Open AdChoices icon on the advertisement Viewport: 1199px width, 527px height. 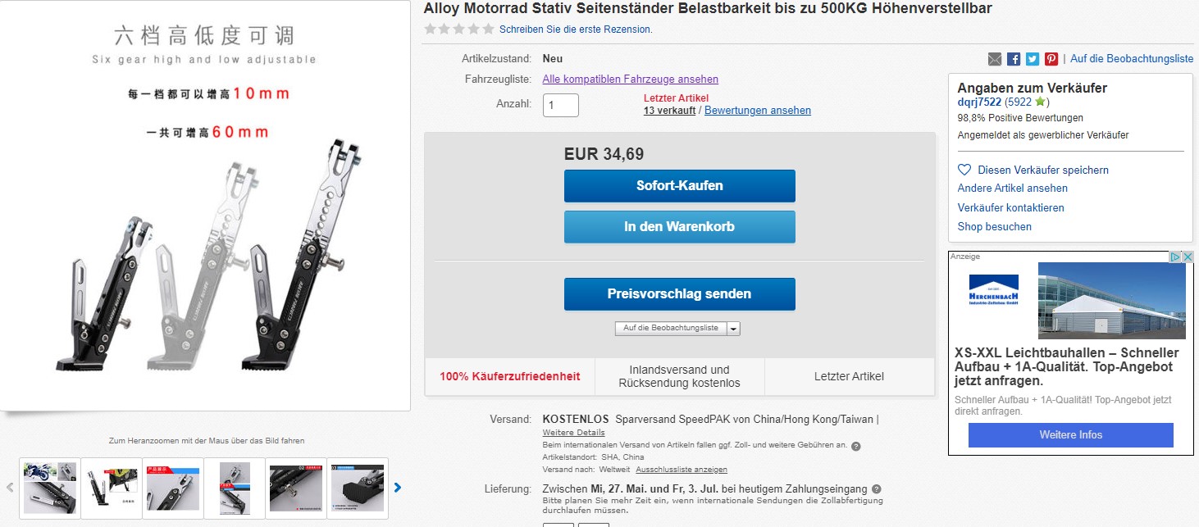click(x=1182, y=257)
